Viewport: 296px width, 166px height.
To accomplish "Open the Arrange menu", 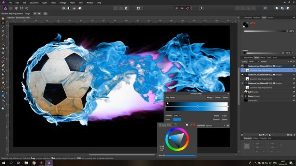I will [x=63, y=3].
